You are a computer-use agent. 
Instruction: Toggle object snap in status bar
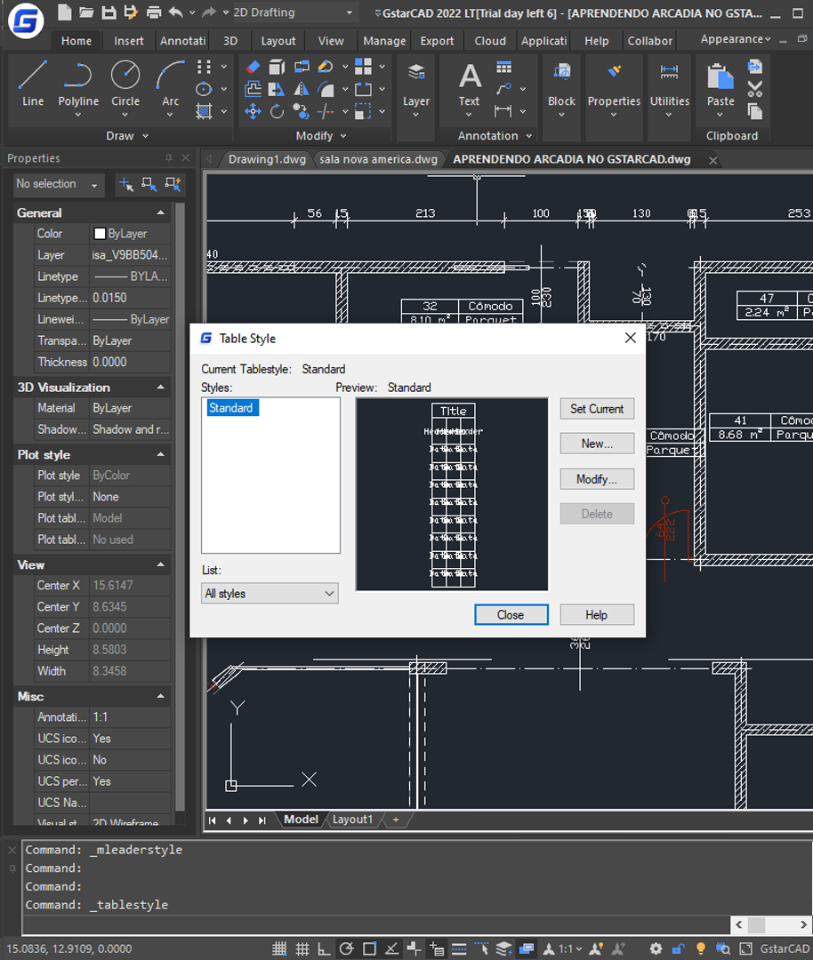coord(369,949)
